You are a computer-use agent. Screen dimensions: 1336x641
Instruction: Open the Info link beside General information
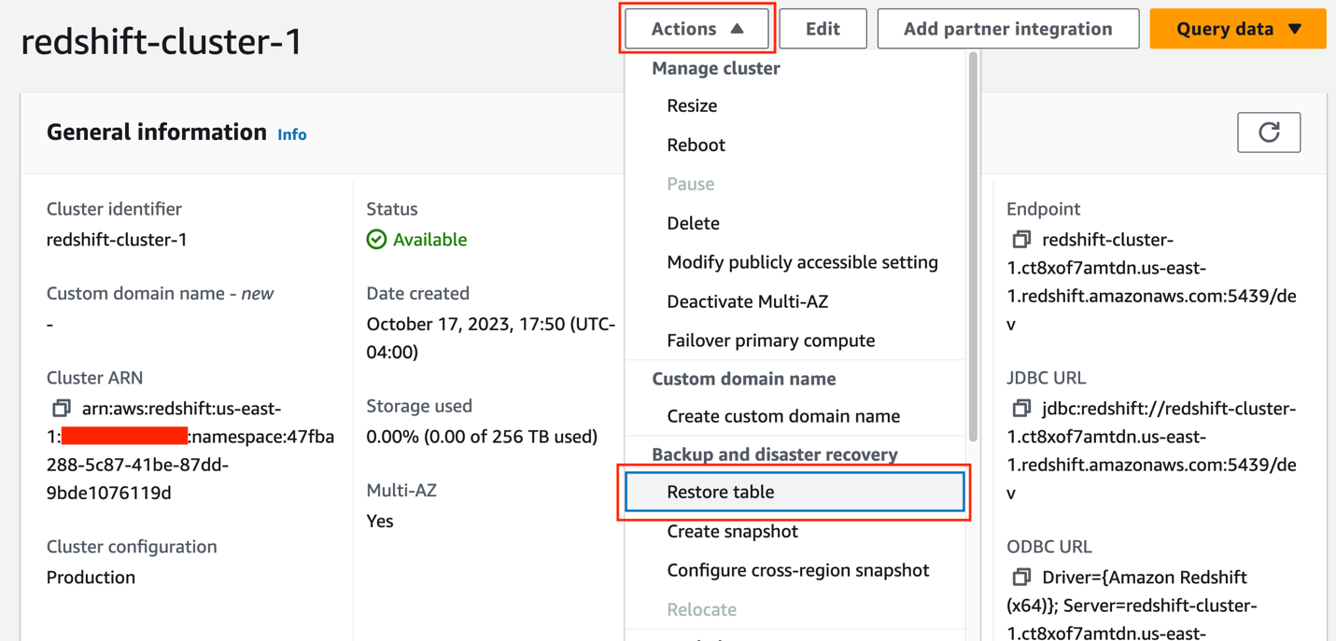tap(292, 134)
